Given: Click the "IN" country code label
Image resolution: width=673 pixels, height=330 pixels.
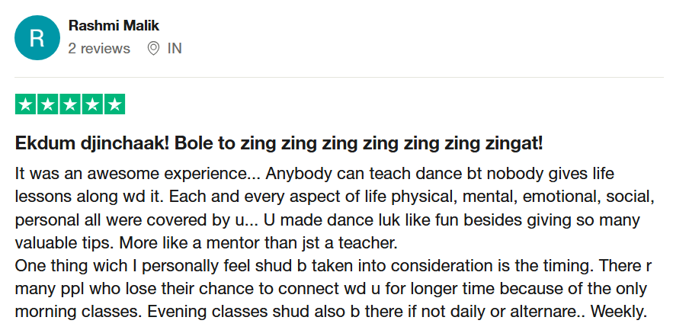Looking at the screenshot, I should tap(175, 49).
